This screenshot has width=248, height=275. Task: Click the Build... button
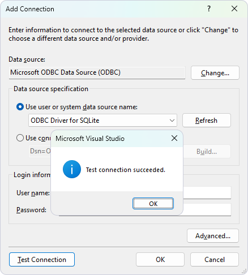click(x=207, y=152)
